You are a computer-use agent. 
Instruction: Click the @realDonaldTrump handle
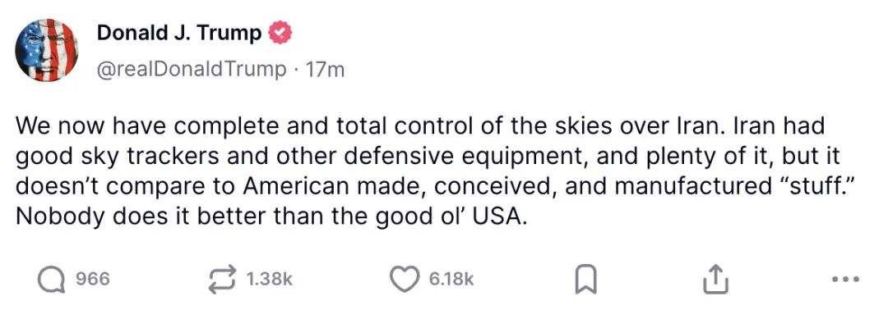click(192, 69)
